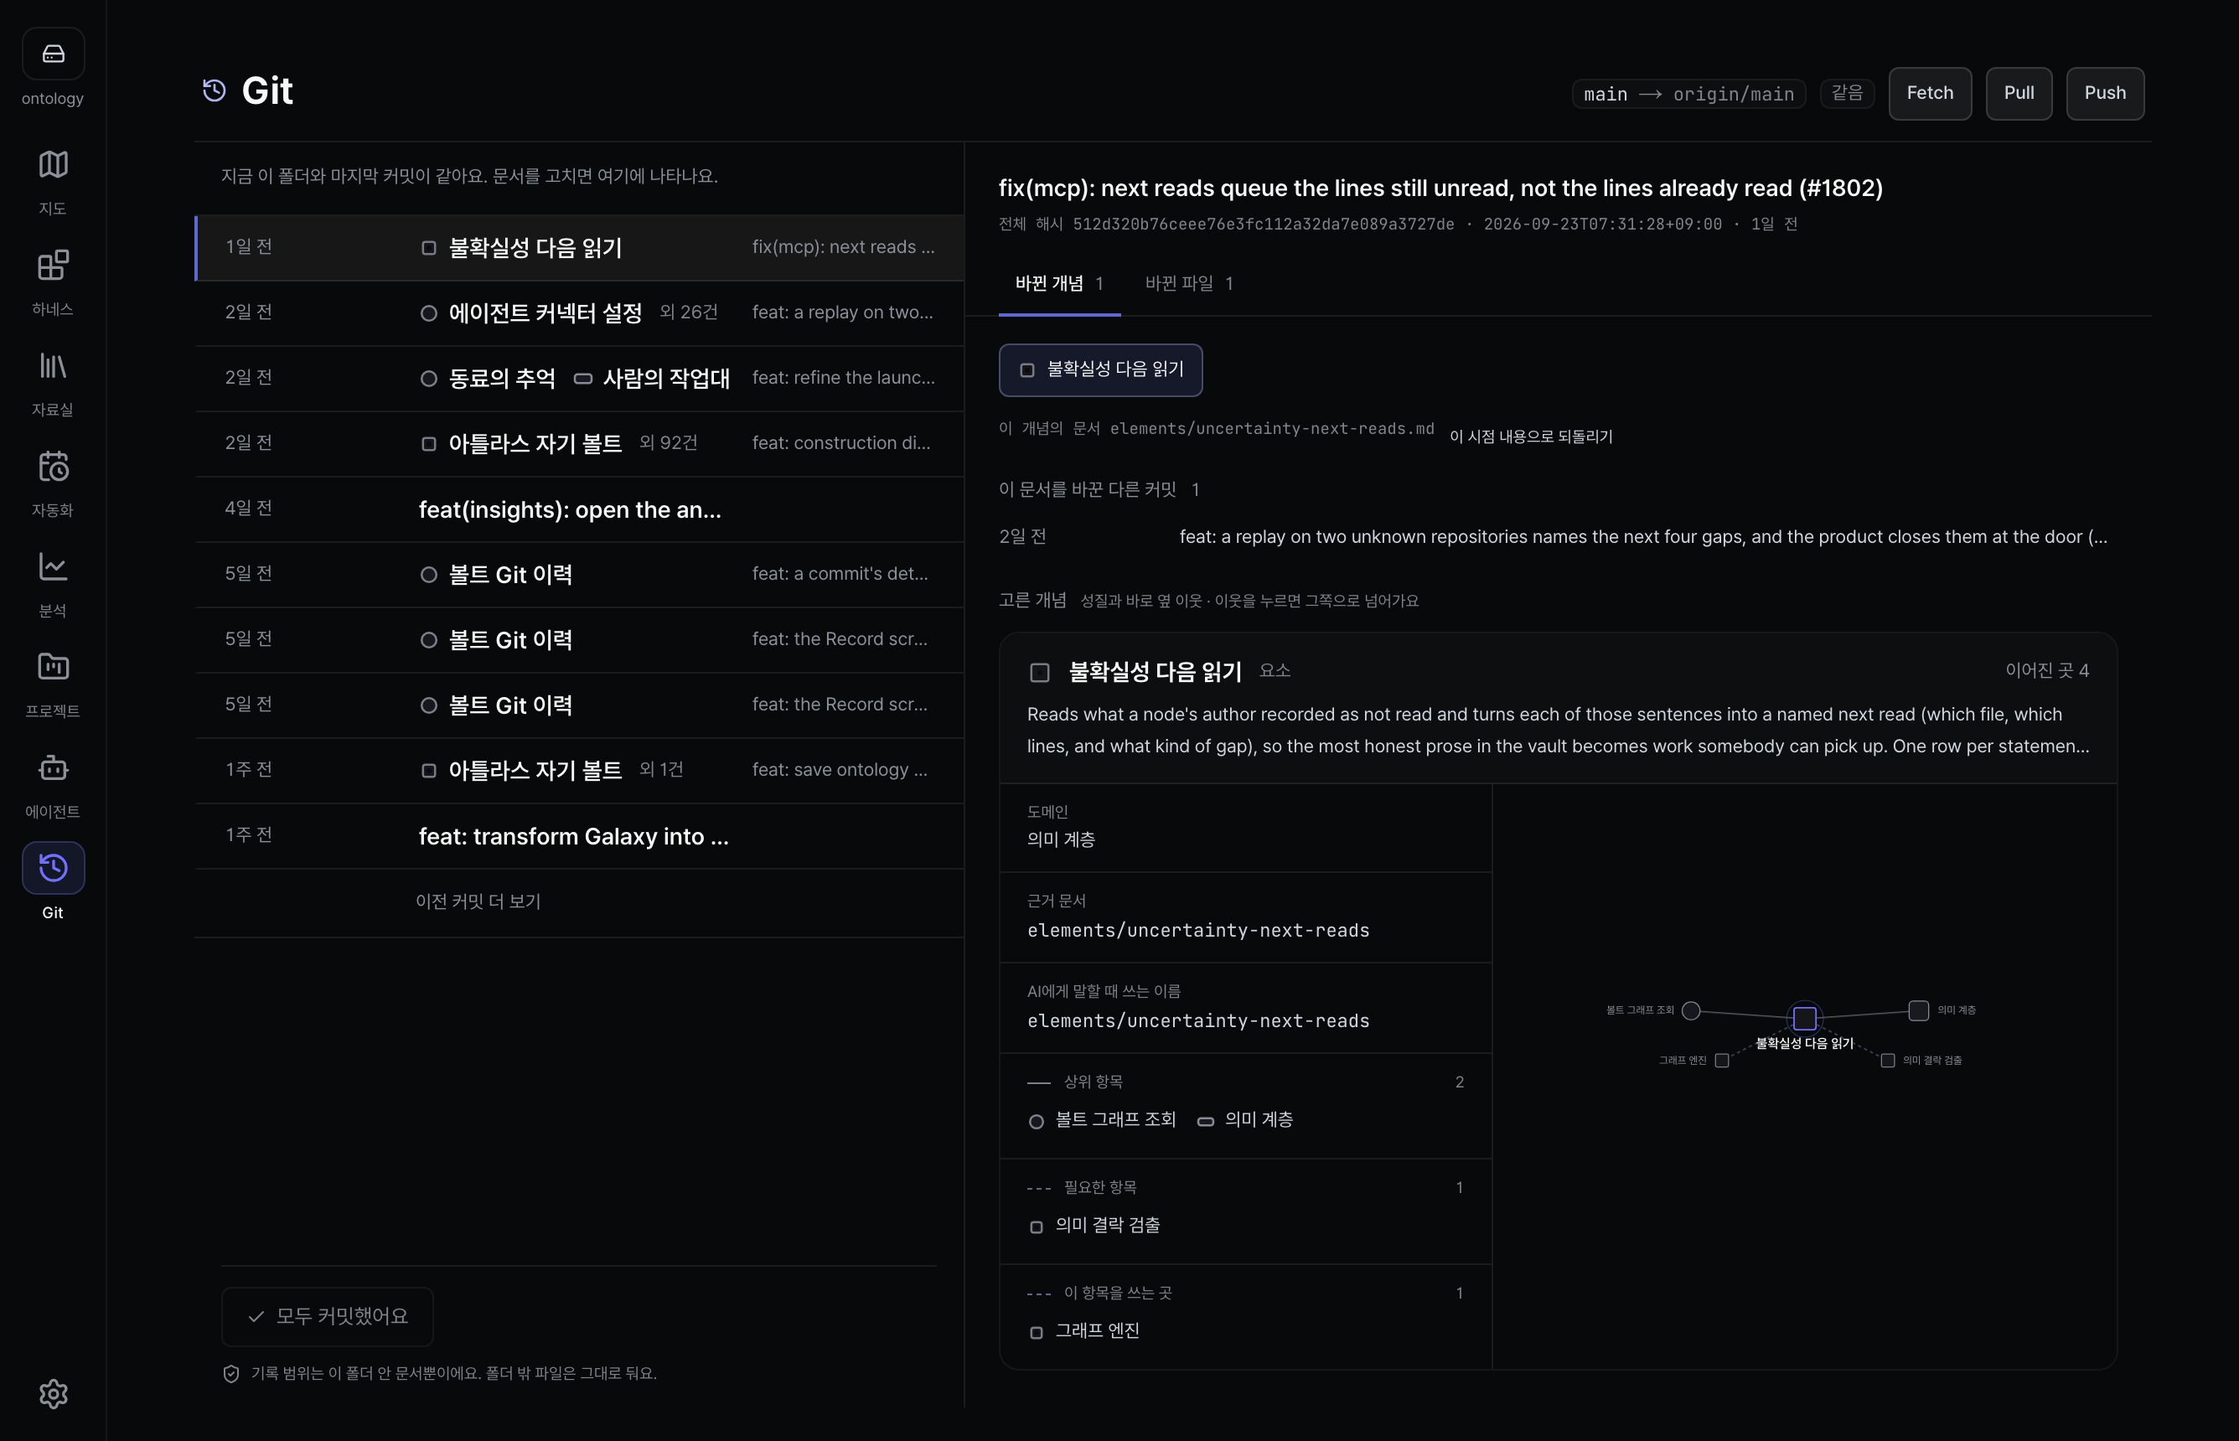Open the 자동화 automation section

tap(53, 483)
